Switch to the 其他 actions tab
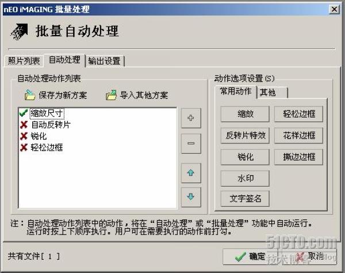The height and width of the screenshot is (273, 345). pyautogui.click(x=273, y=93)
